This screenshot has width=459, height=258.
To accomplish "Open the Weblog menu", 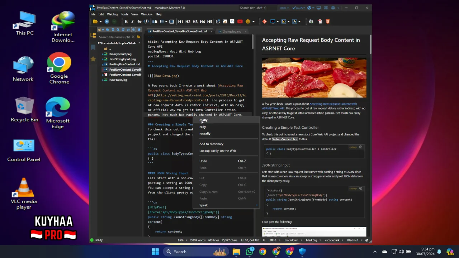I will [112, 14].
